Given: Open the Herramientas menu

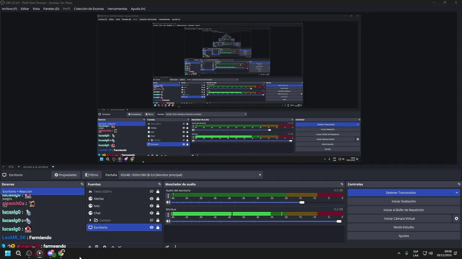Looking at the screenshot, I should (x=117, y=9).
